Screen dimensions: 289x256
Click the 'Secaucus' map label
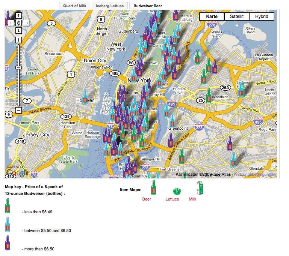tap(54, 54)
